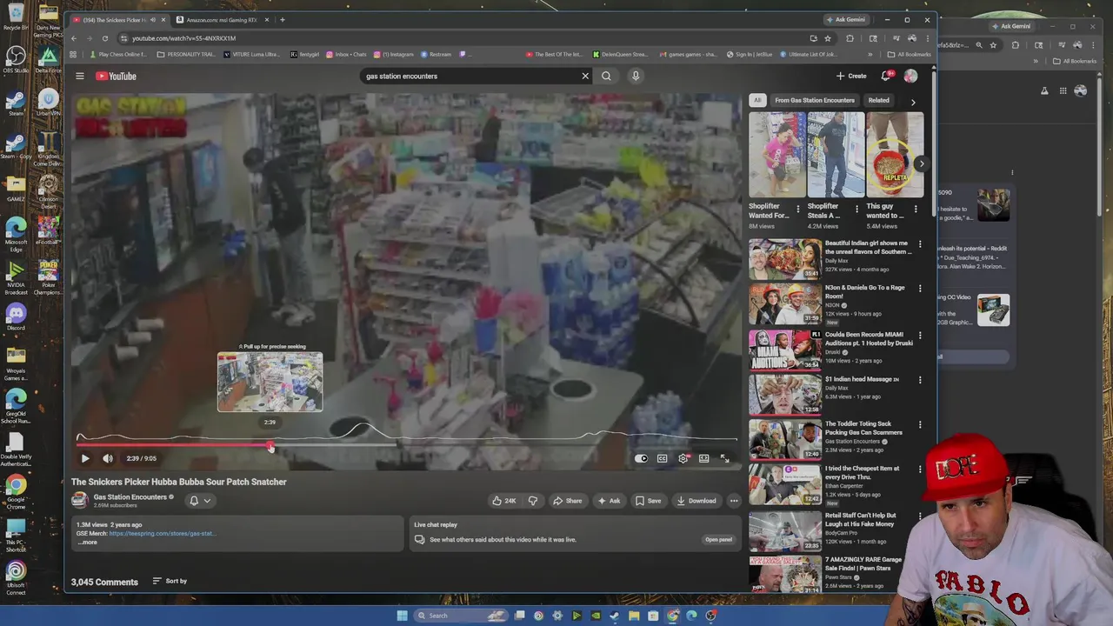
Task: Download the video
Action: tap(696, 501)
